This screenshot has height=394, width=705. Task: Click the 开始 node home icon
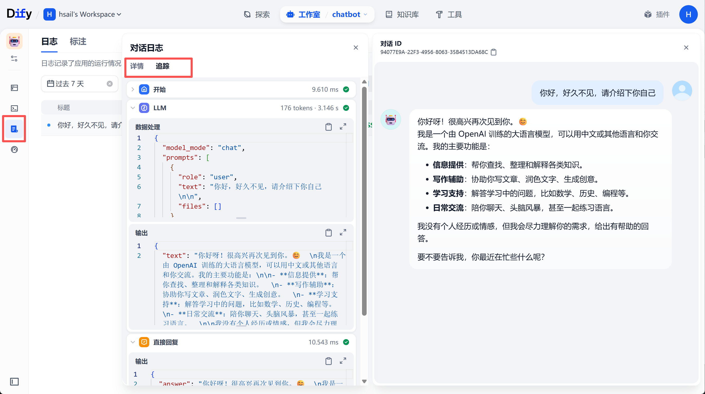(x=144, y=89)
